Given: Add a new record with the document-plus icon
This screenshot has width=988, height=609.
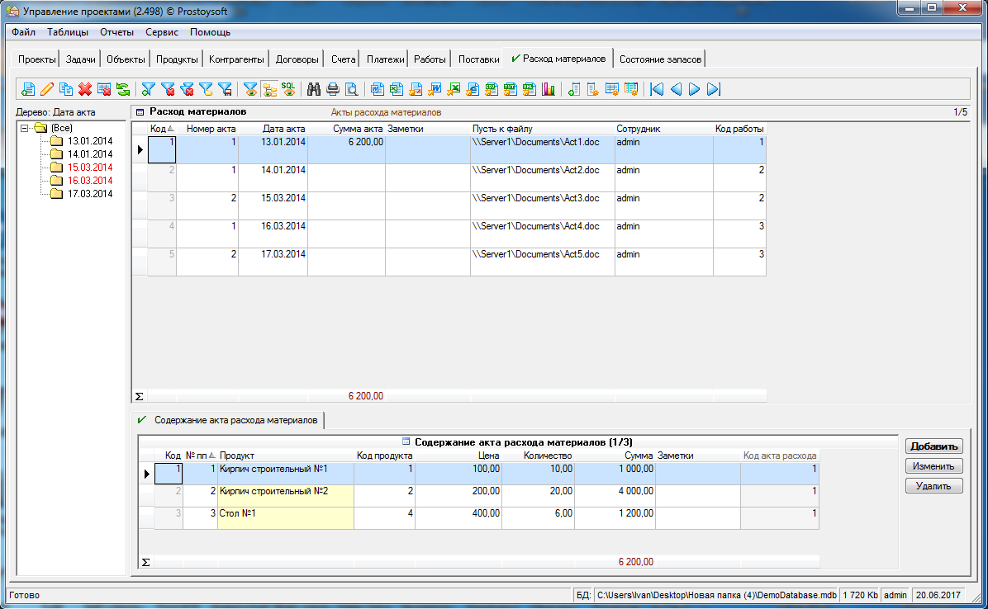Looking at the screenshot, I should pos(28,89).
